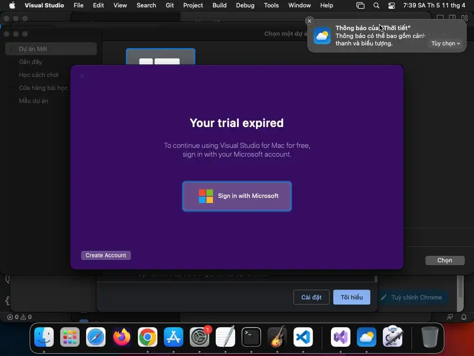Dismiss the Weather notification
This screenshot has width=474, height=356.
[309, 21]
